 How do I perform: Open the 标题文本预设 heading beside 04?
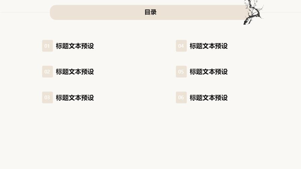coord(209,46)
